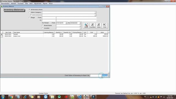The image size is (176, 99).
Task: Click the Opening Balance column header
Action: (x=49, y=32)
